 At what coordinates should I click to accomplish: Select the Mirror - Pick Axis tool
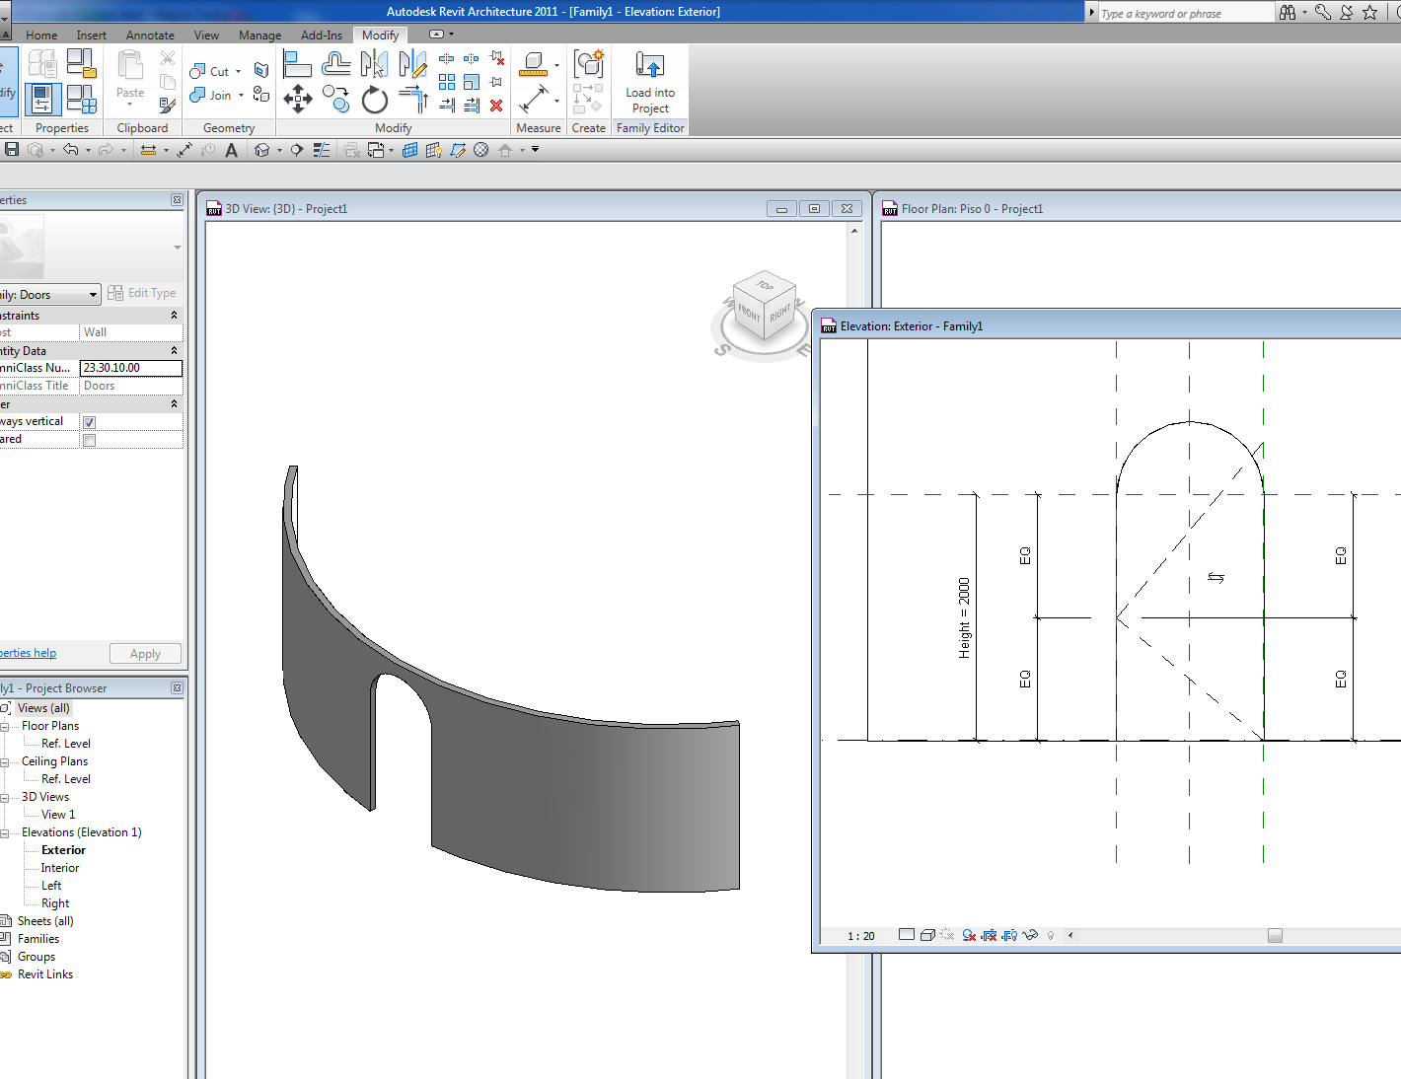click(x=375, y=63)
